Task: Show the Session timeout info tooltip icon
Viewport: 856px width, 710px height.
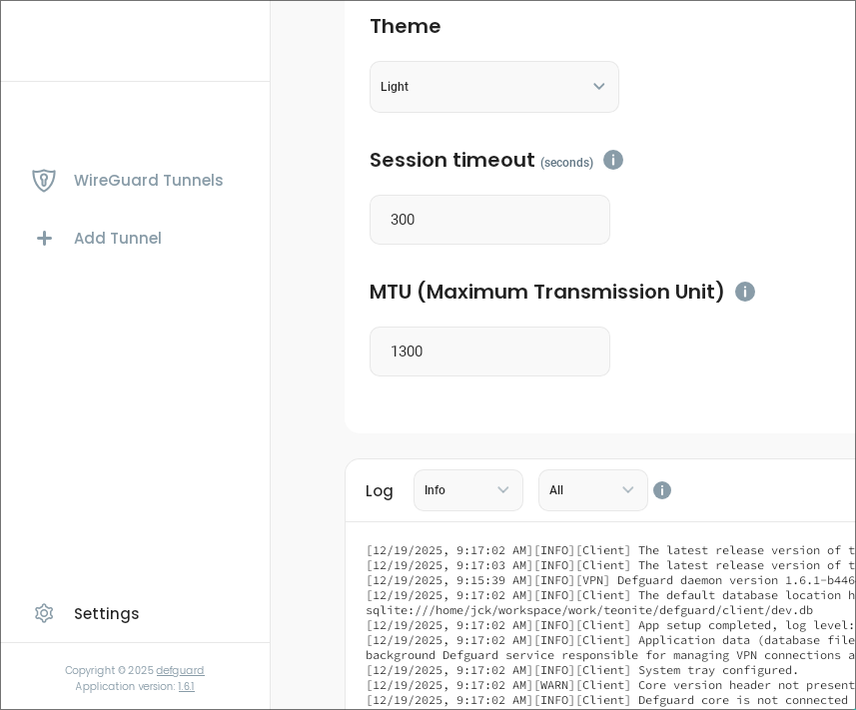Action: [x=613, y=160]
